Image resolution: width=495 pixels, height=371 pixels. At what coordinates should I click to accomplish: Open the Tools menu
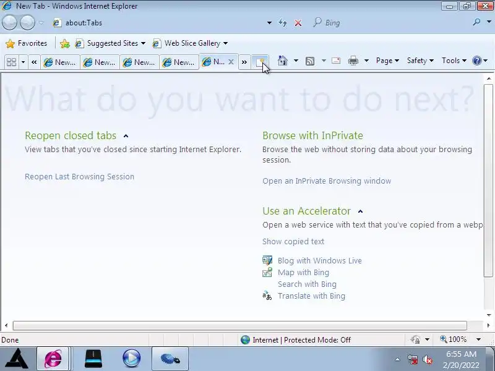[x=454, y=61]
